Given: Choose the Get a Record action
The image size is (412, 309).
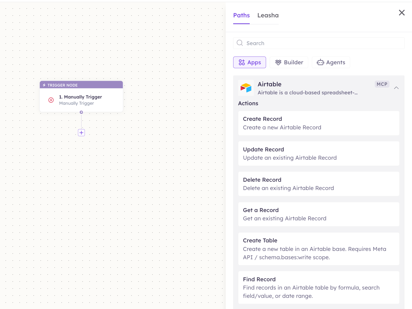Looking at the screenshot, I should pyautogui.click(x=319, y=214).
